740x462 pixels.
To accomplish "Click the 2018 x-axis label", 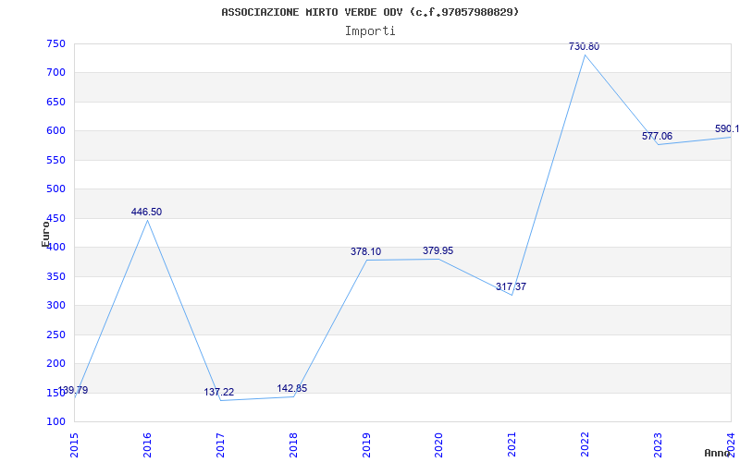I will 293,445.
